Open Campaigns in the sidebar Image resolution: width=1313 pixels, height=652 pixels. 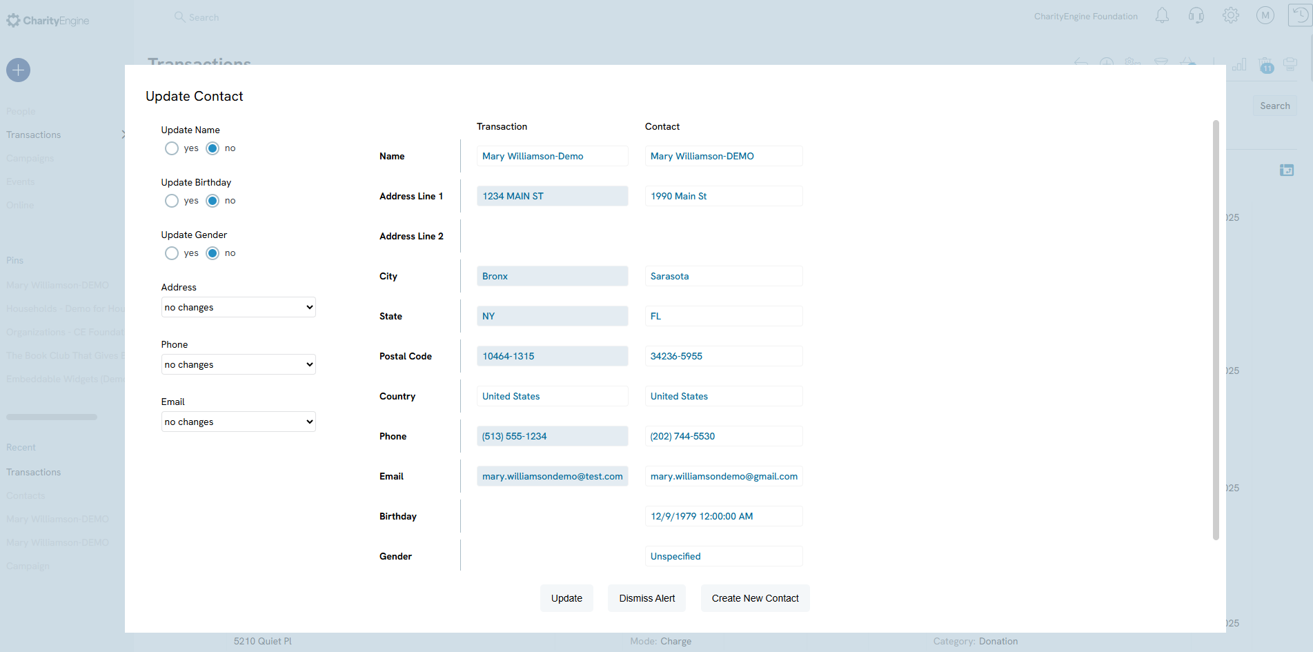coord(30,158)
